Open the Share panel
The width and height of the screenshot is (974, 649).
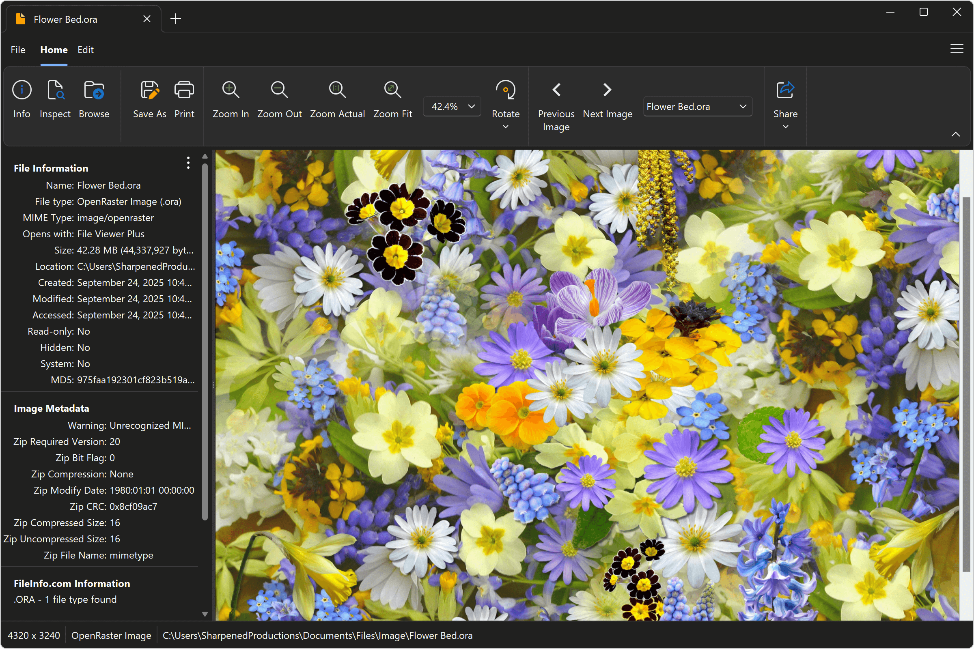point(785,99)
